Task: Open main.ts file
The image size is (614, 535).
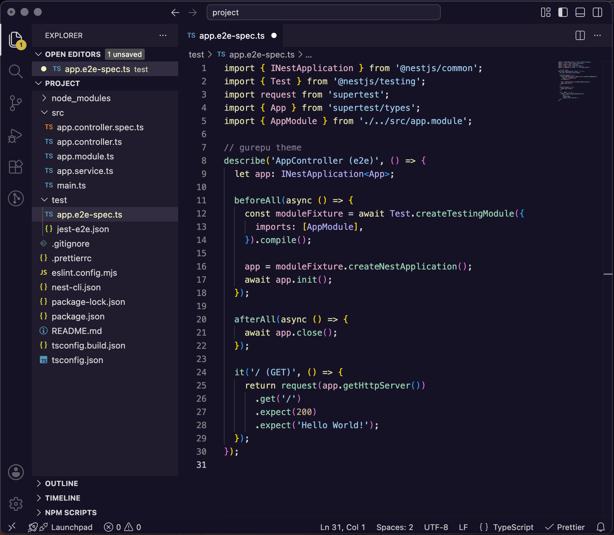Action: point(105,185)
